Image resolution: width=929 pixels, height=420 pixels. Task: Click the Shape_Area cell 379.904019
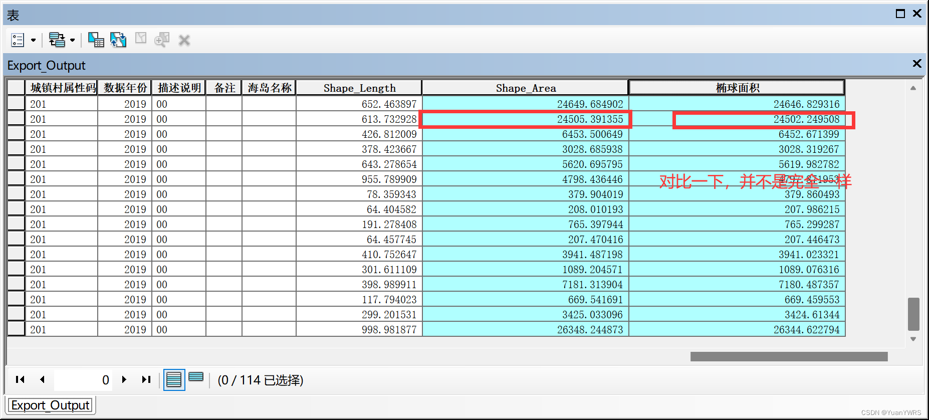click(x=526, y=194)
